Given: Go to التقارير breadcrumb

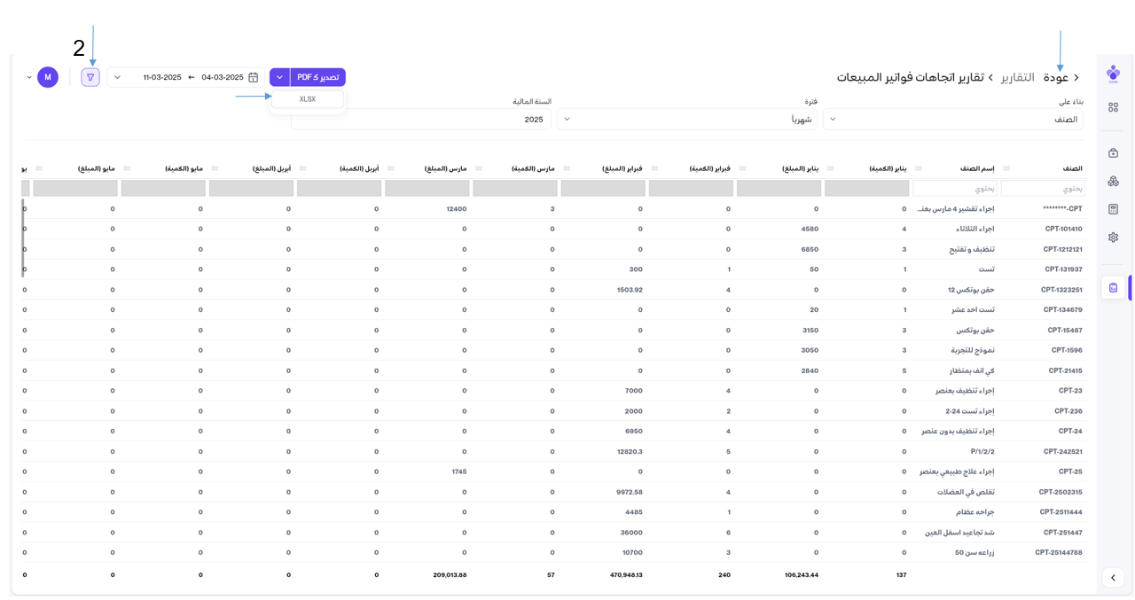Looking at the screenshot, I should tap(1017, 77).
